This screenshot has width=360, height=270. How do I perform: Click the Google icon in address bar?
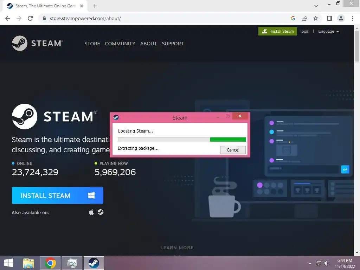click(293, 18)
